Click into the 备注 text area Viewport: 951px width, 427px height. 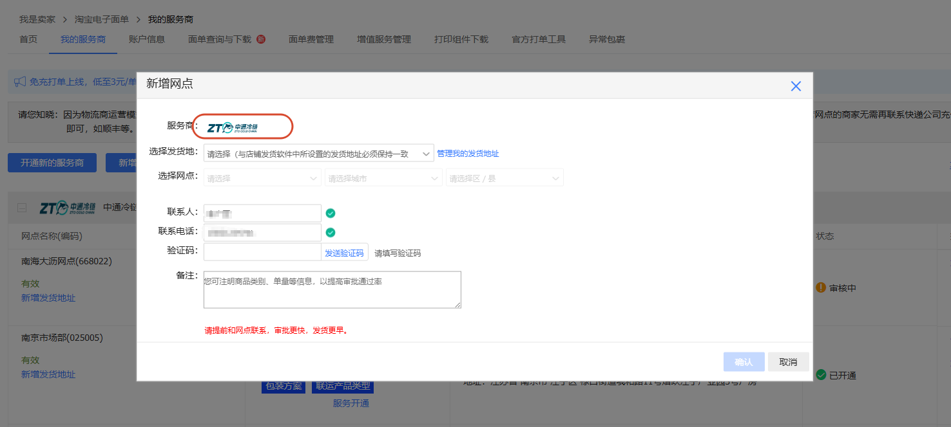(332, 290)
